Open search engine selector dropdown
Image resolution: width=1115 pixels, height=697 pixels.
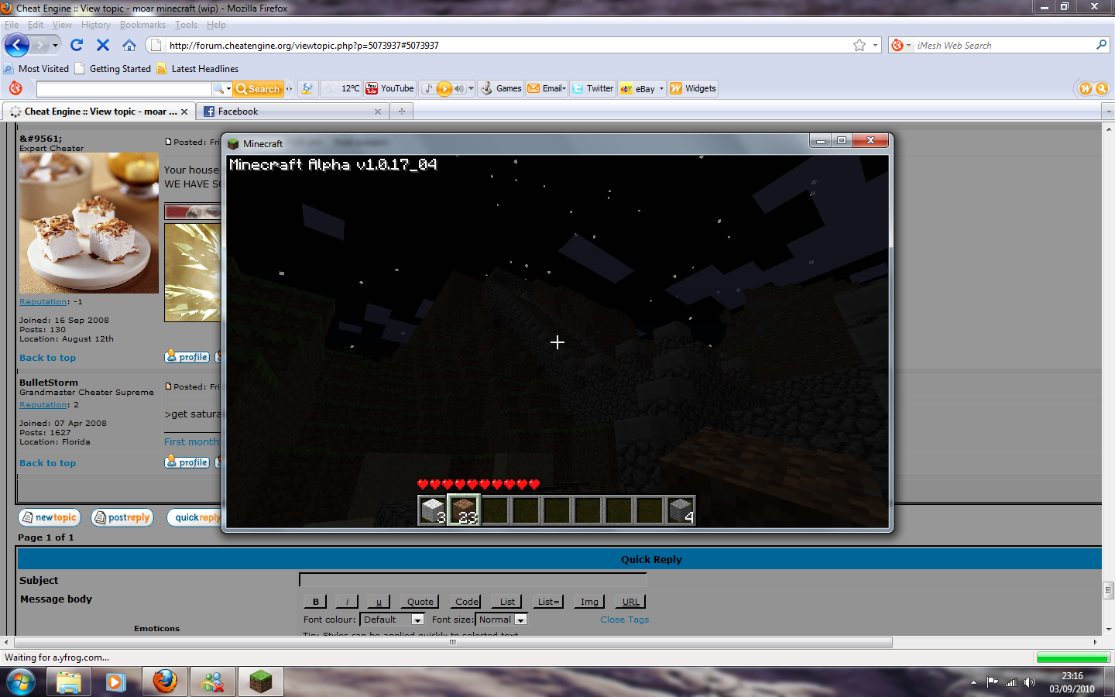(901, 45)
